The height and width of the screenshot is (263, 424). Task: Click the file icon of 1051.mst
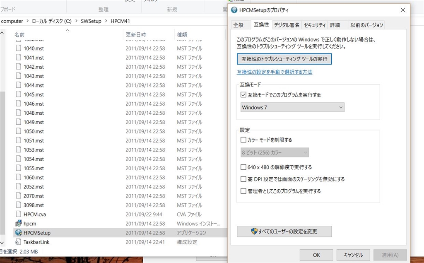click(18, 140)
